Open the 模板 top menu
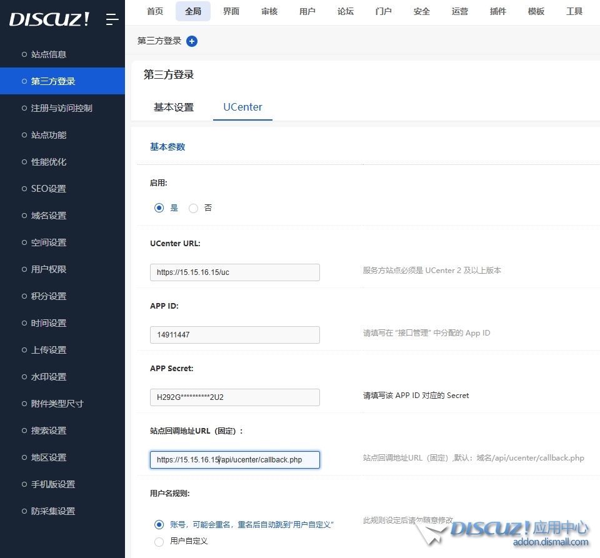Screen dimensions: 600x558 click(x=536, y=11)
